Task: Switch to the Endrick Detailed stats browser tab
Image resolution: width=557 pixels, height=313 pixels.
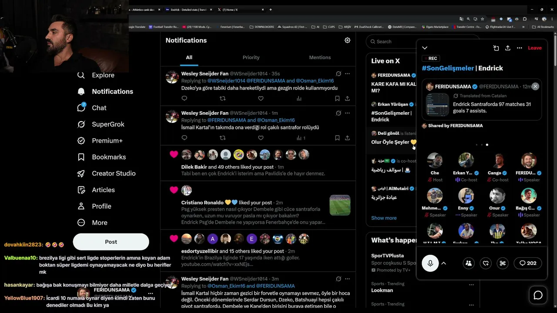Action: [x=189, y=10]
